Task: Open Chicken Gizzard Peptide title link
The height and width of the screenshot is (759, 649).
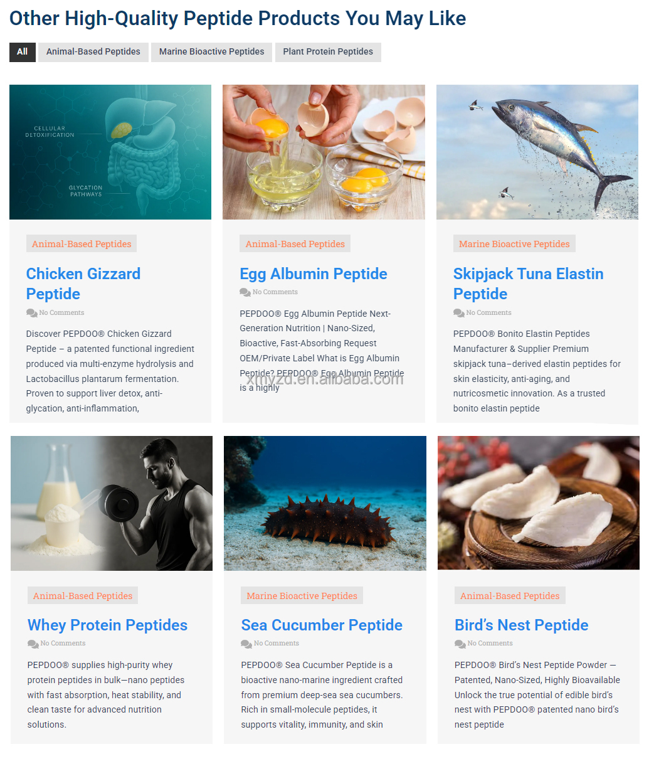Action: coord(83,284)
